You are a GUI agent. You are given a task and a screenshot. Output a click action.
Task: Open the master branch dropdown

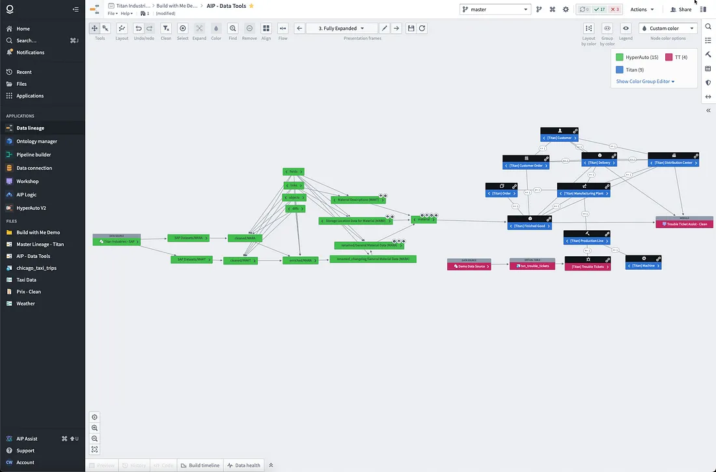tap(495, 10)
